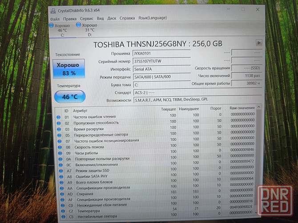This screenshot has width=298, height=223.
Task: Click status dot for Стирания
Action: point(62,194)
